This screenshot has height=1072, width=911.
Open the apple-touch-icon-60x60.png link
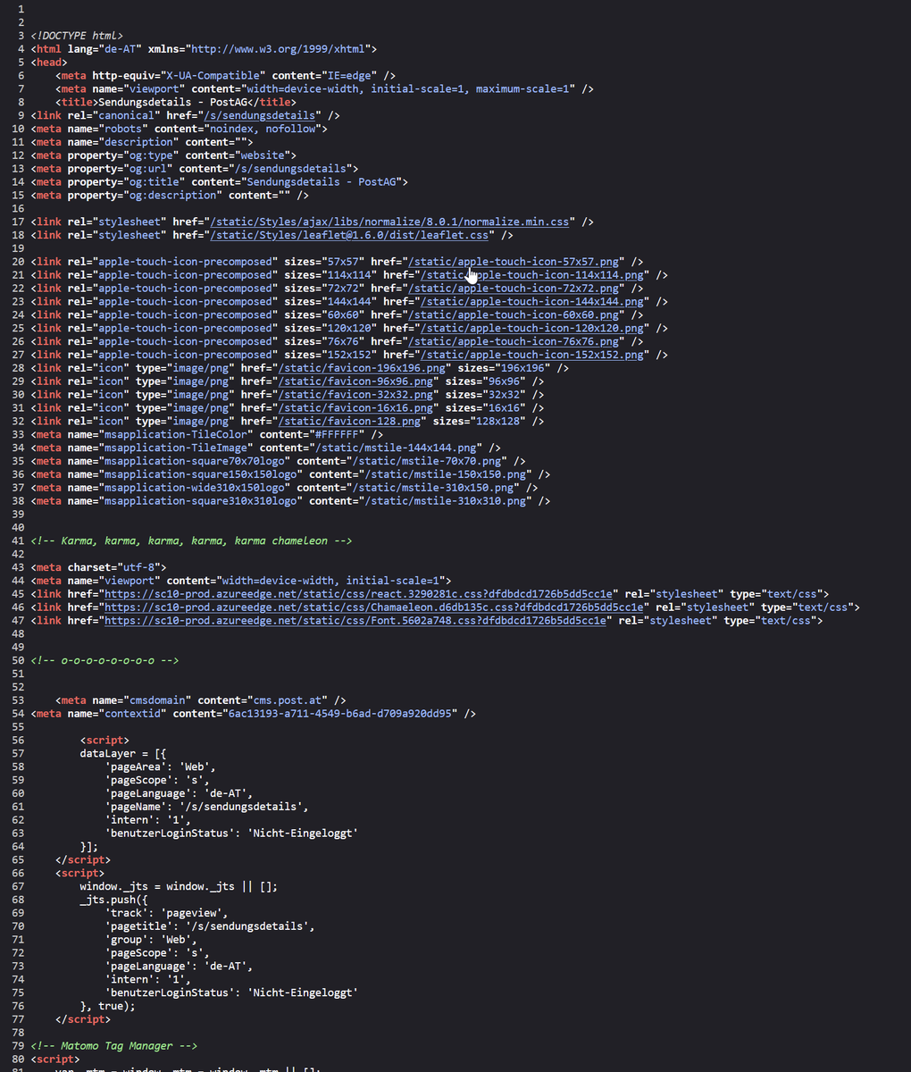pos(514,315)
